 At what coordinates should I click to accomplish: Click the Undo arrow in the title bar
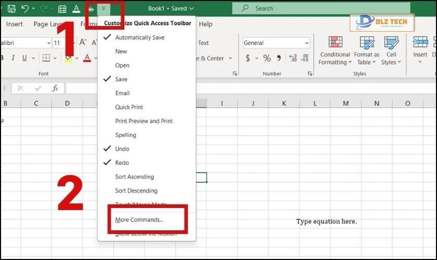click(x=25, y=9)
